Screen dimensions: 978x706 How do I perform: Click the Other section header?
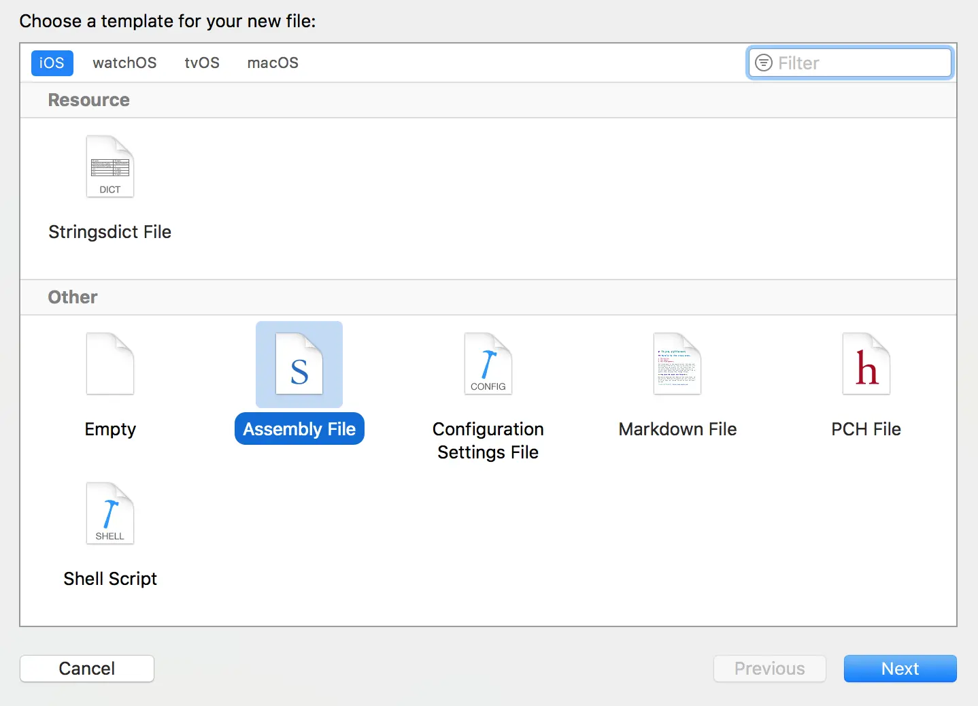point(488,297)
